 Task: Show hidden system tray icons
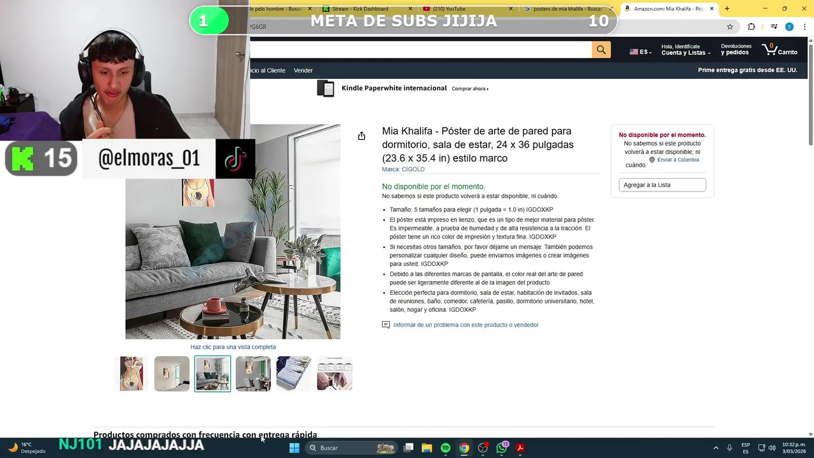point(715,448)
